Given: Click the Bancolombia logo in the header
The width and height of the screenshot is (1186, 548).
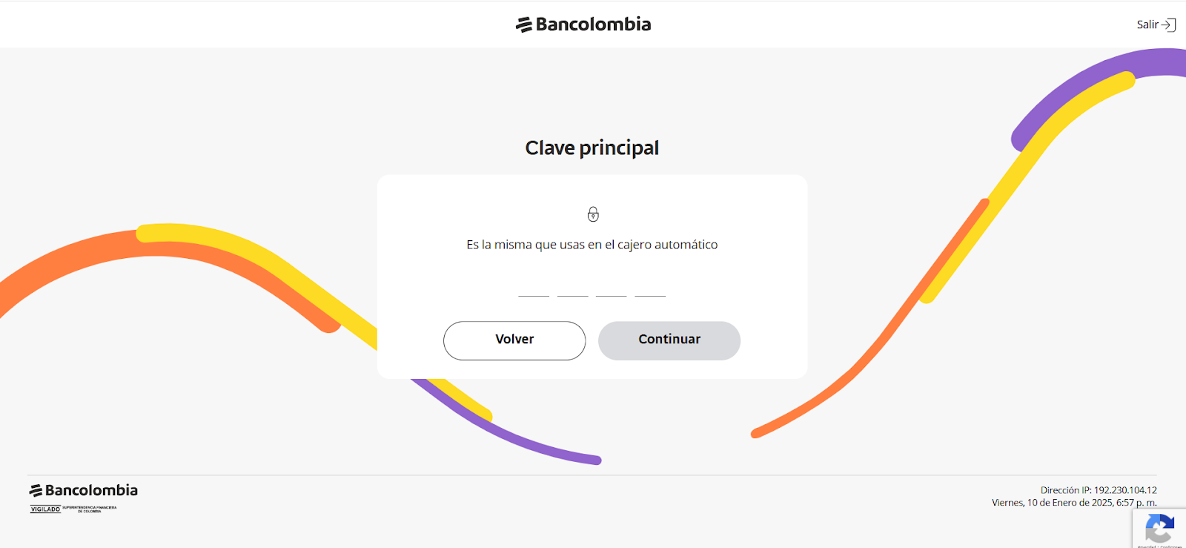Looking at the screenshot, I should coord(584,24).
